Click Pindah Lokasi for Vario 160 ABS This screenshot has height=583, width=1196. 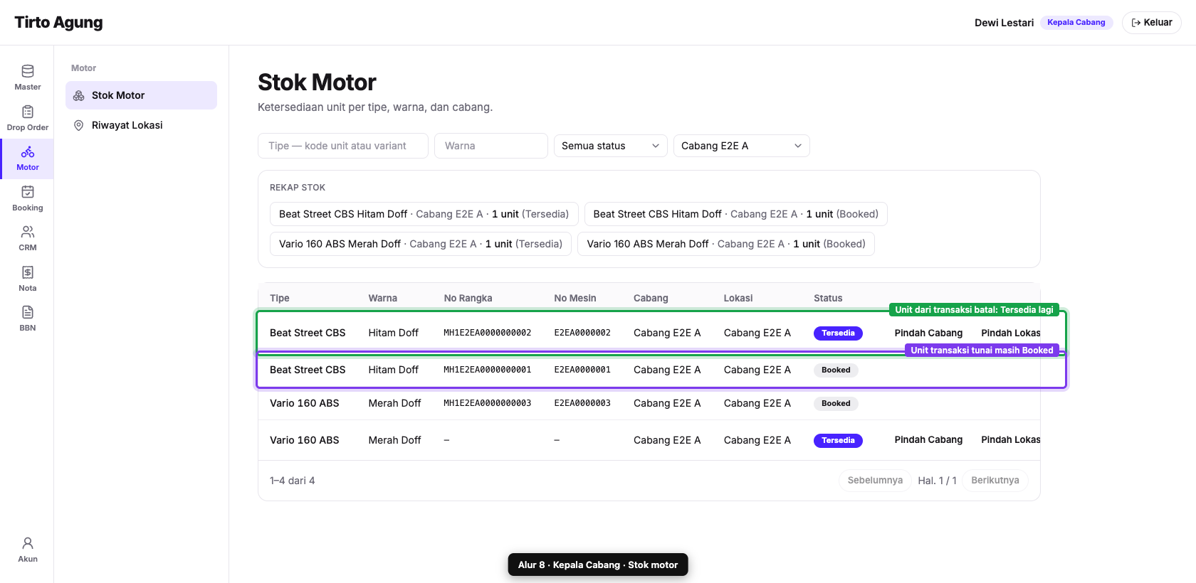pos(1011,440)
